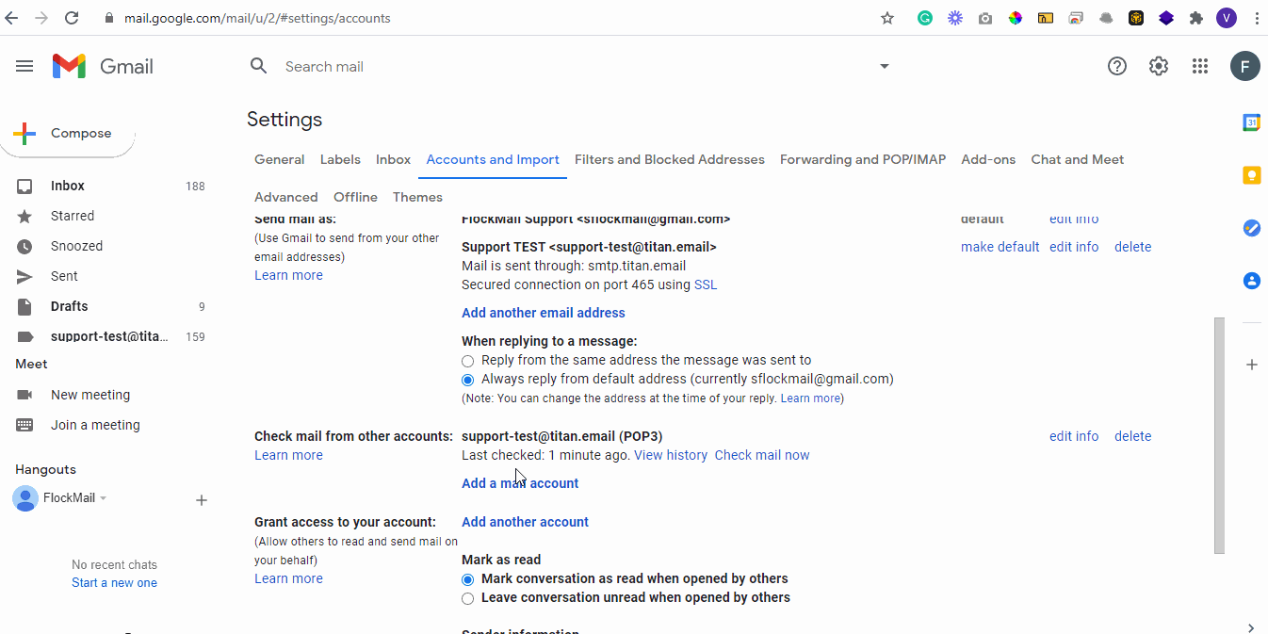The height and width of the screenshot is (634, 1268).
Task: Open the Google apps grid
Action: (1200, 66)
